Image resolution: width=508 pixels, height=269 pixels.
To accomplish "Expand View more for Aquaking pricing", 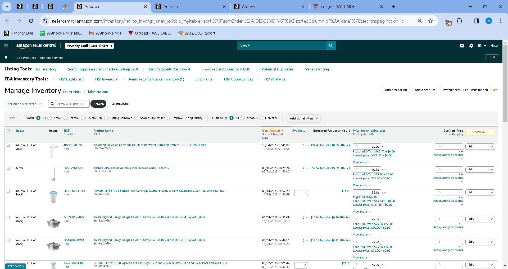I will 362,162.
